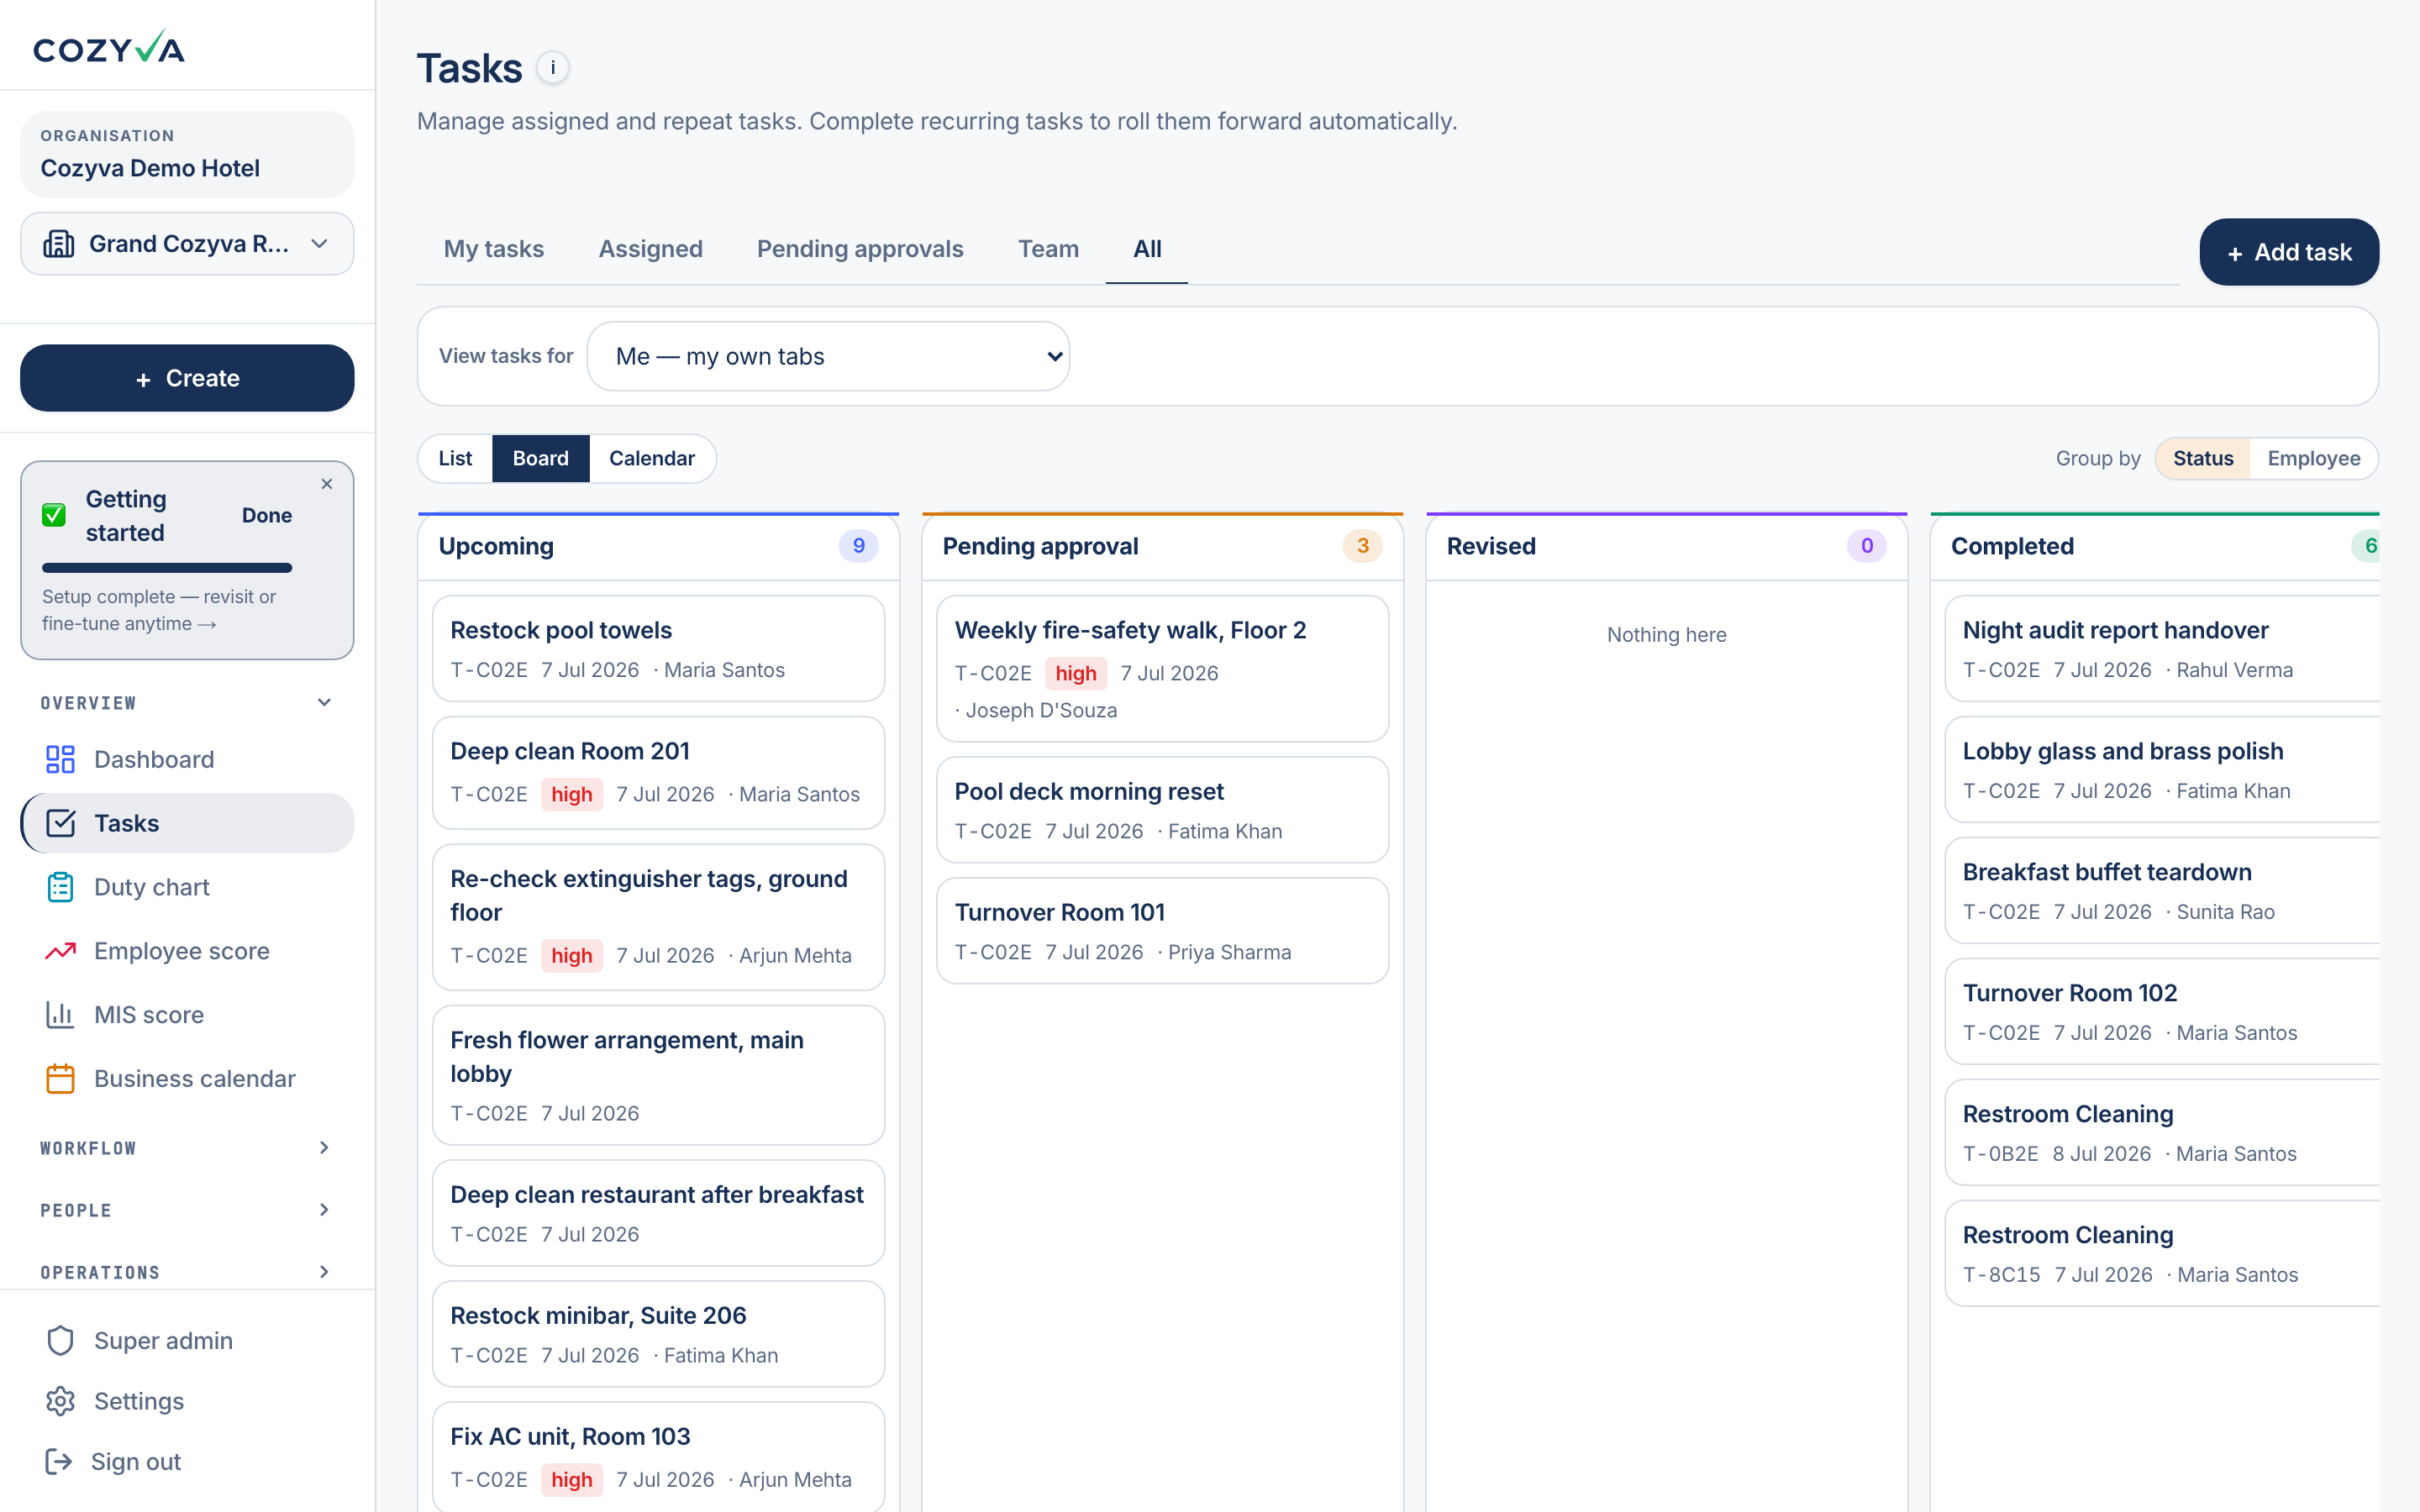
Task: Open Duty chart page
Action: [x=187, y=887]
